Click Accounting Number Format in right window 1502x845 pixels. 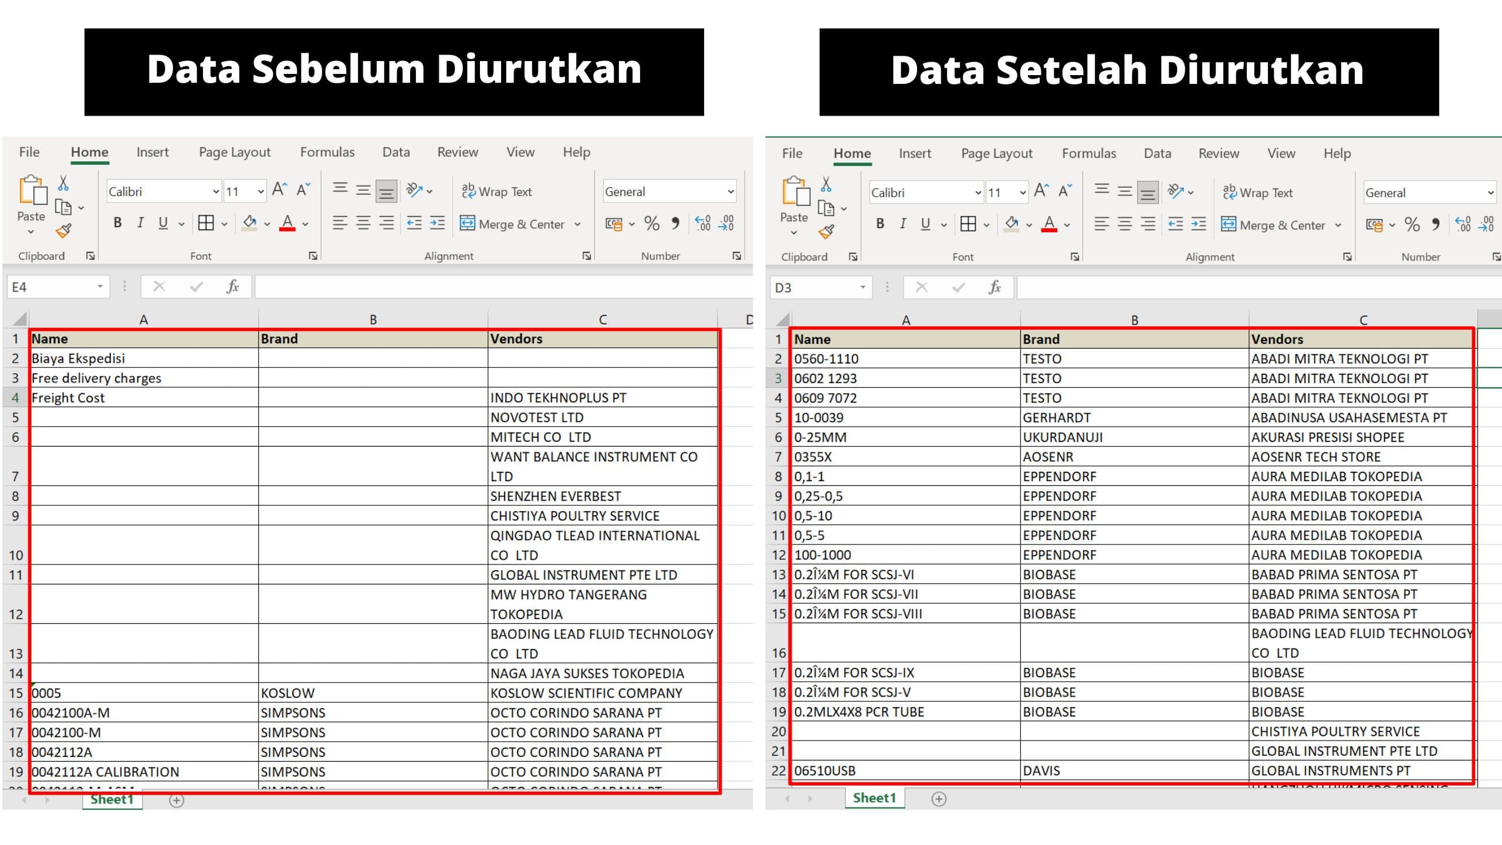coord(1375,225)
